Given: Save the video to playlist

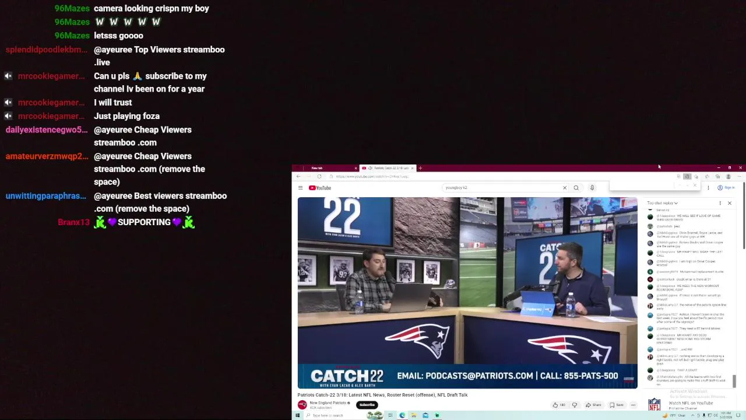Looking at the screenshot, I should (617, 405).
